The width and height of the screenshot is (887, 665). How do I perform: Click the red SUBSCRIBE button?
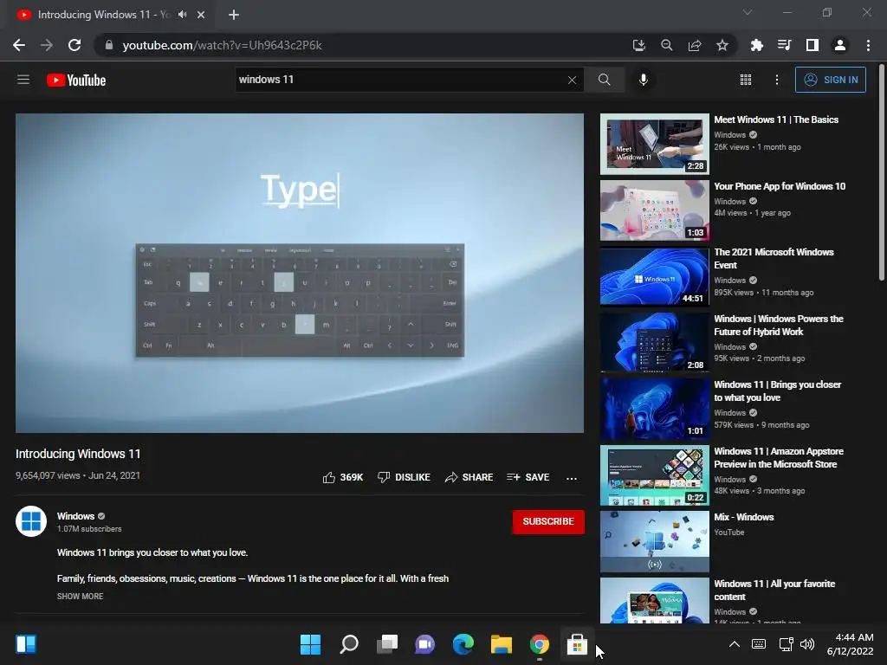(548, 521)
